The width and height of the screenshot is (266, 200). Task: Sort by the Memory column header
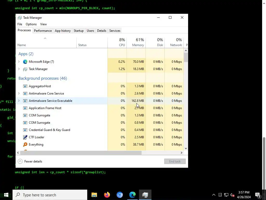point(136,42)
